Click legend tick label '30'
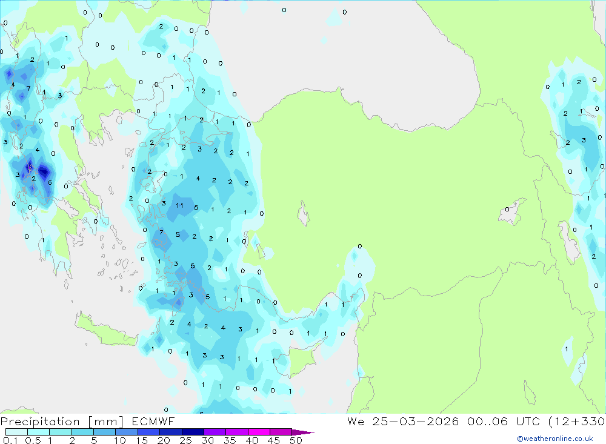The height and width of the screenshot is (444, 606). tap(208, 440)
